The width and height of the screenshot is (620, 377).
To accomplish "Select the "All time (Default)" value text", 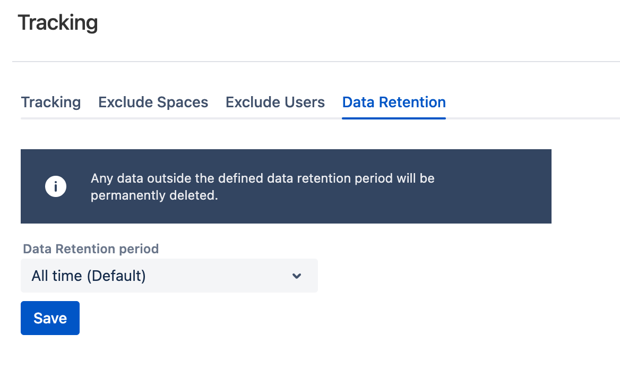I will pyautogui.click(x=89, y=276).
